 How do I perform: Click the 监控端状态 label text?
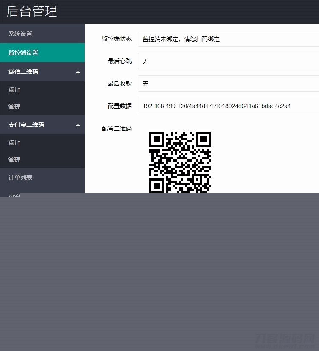(117, 39)
